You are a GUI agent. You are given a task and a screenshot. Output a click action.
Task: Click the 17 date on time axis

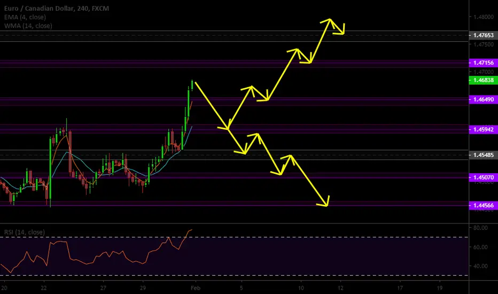[400, 288]
